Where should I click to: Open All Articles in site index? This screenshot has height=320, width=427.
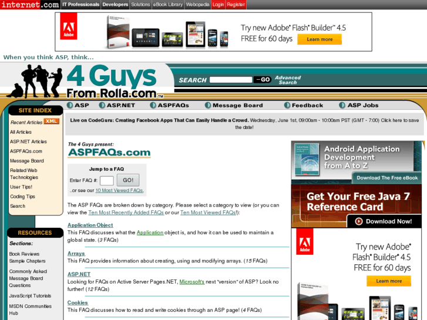click(21, 132)
